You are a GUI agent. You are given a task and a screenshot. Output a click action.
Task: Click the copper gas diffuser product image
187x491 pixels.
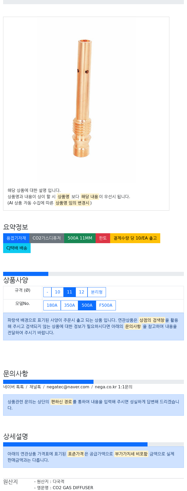(82, 99)
